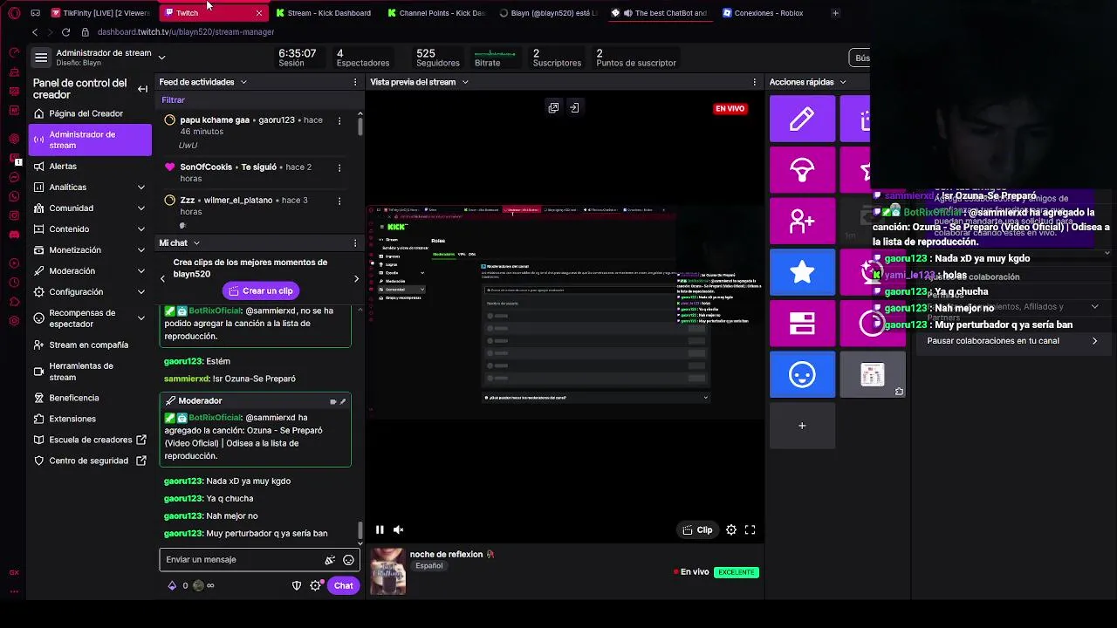Open Acciones rápidas dropdown
The width and height of the screenshot is (1117, 628).
pyautogui.click(x=843, y=82)
